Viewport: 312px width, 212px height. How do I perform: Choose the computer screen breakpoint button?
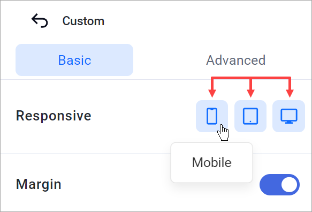click(288, 116)
